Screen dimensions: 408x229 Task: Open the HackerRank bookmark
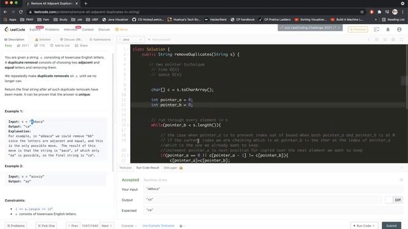tap(215, 20)
